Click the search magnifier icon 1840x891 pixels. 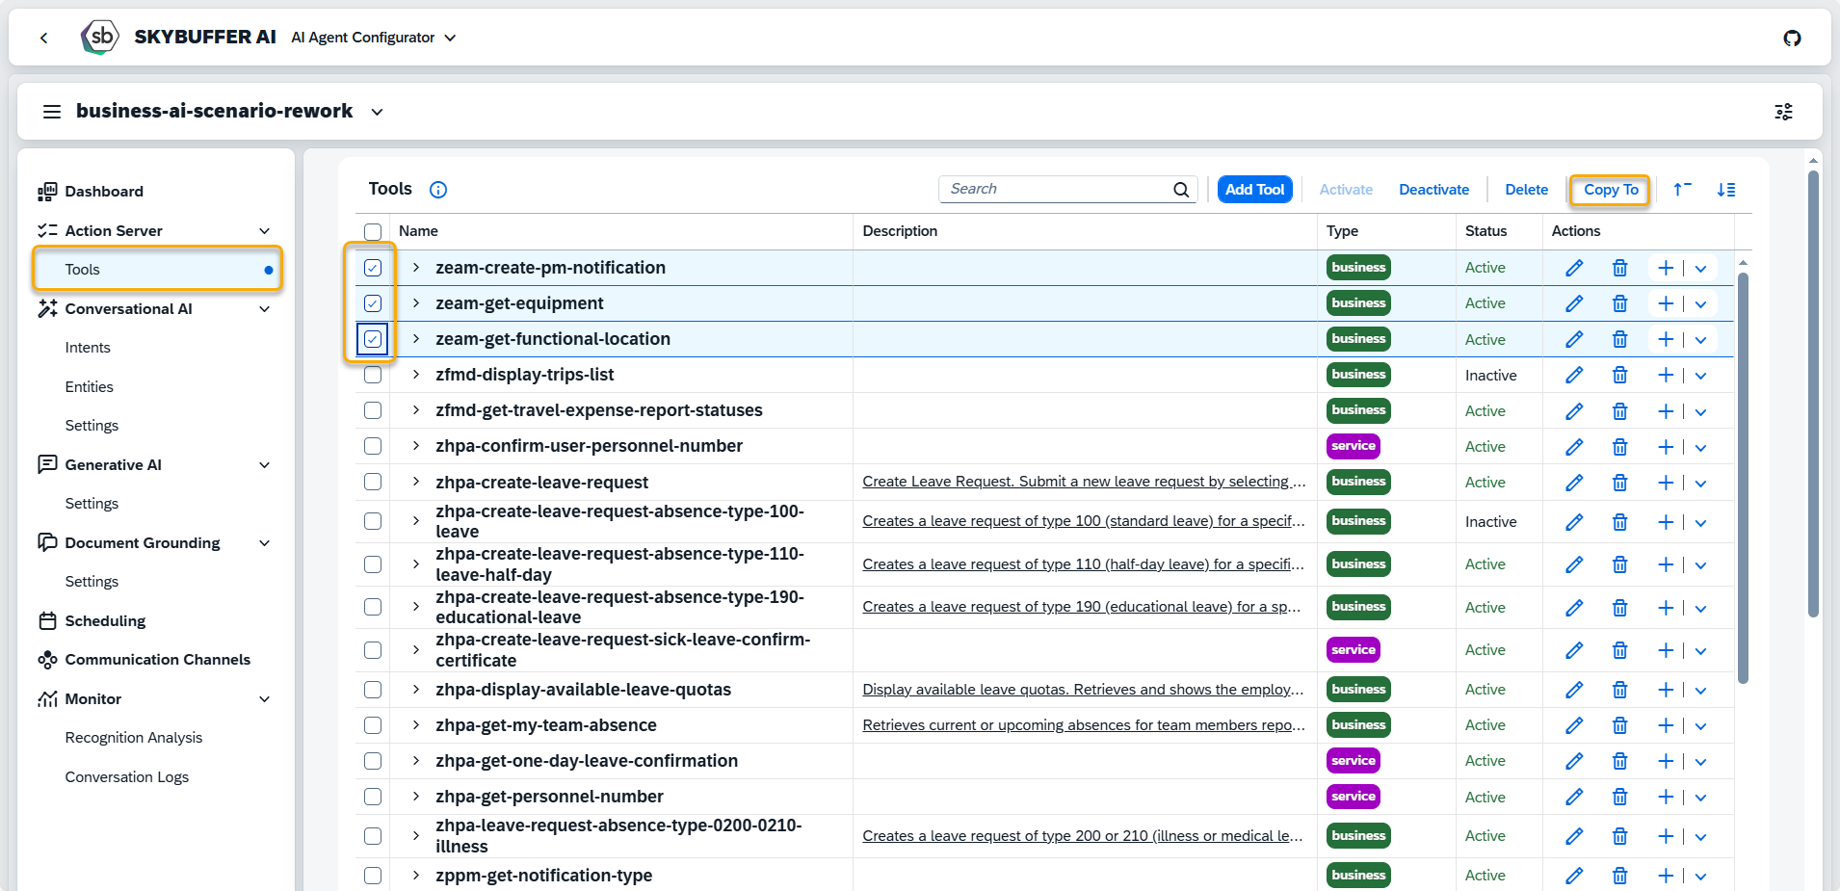(x=1181, y=190)
